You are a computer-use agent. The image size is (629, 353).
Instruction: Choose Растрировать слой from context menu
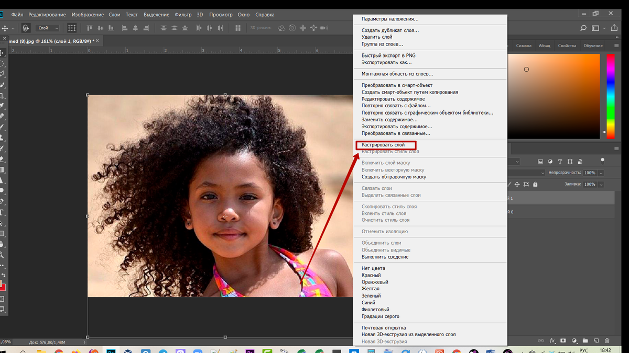[383, 145]
